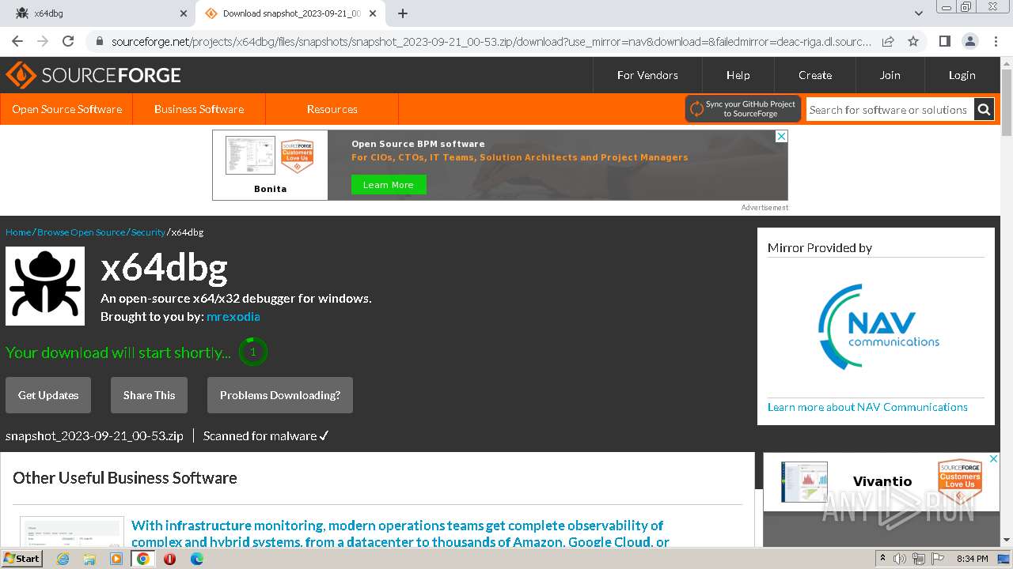Viewport: 1013px width, 569px height.
Task: Open the infrastructure monitoring article link
Action: [400, 533]
